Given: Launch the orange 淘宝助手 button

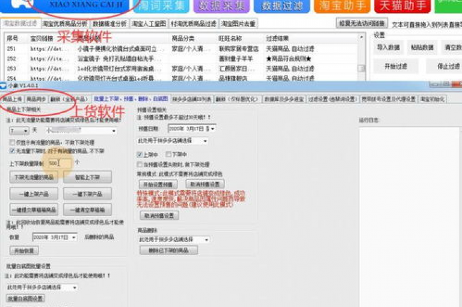Looking at the screenshot, I should coord(342,6).
